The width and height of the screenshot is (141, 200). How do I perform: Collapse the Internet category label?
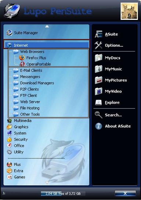point(21,45)
